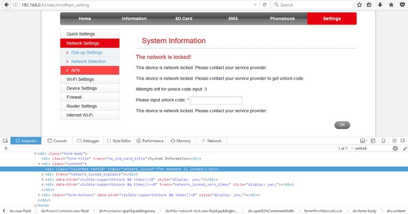Image resolution: width=408 pixels, height=214 pixels.
Task: Bookmark this page with the star icon
Action: 359,5
